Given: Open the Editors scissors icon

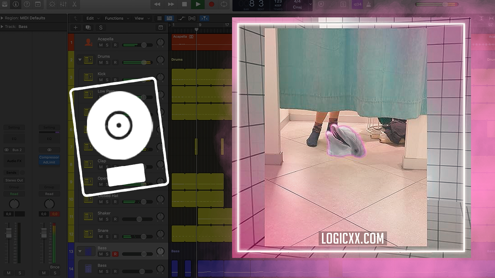Looking at the screenshot, I should (74, 4).
